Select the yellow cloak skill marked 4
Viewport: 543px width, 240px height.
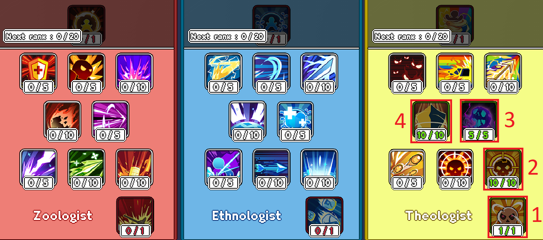point(431,120)
